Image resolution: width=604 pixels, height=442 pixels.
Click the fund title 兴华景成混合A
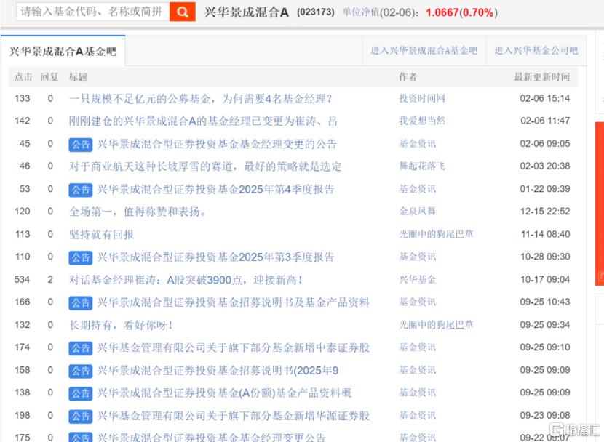click(x=247, y=12)
